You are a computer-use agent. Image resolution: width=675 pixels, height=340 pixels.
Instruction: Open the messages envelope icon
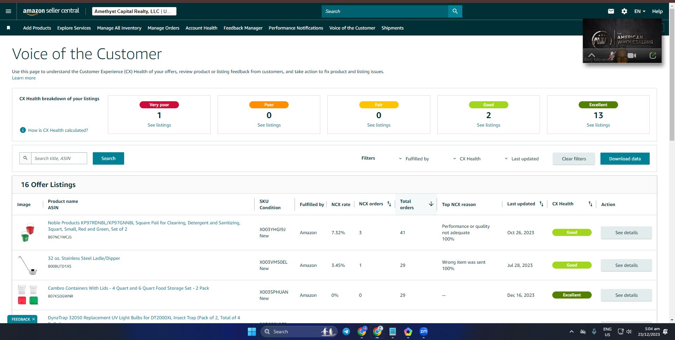(x=611, y=11)
